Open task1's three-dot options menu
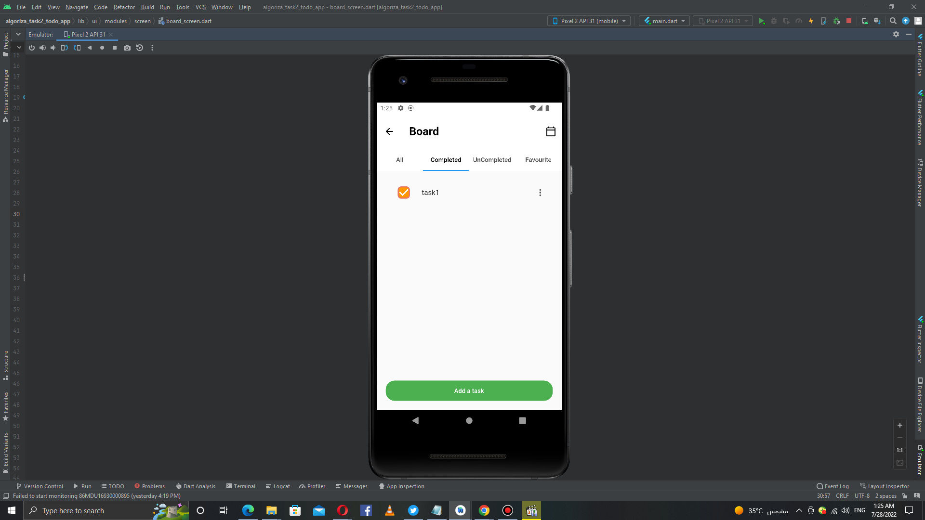925x520 pixels. click(540, 192)
